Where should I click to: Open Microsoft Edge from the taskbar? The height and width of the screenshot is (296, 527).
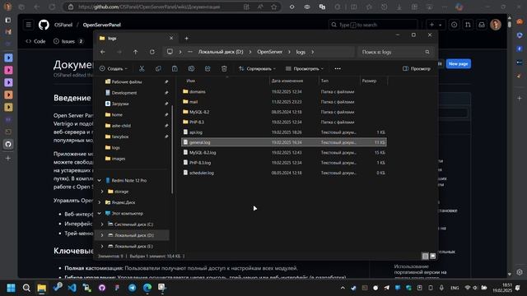pos(147,288)
